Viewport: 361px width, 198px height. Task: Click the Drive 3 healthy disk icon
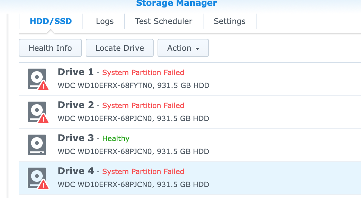[x=37, y=145]
